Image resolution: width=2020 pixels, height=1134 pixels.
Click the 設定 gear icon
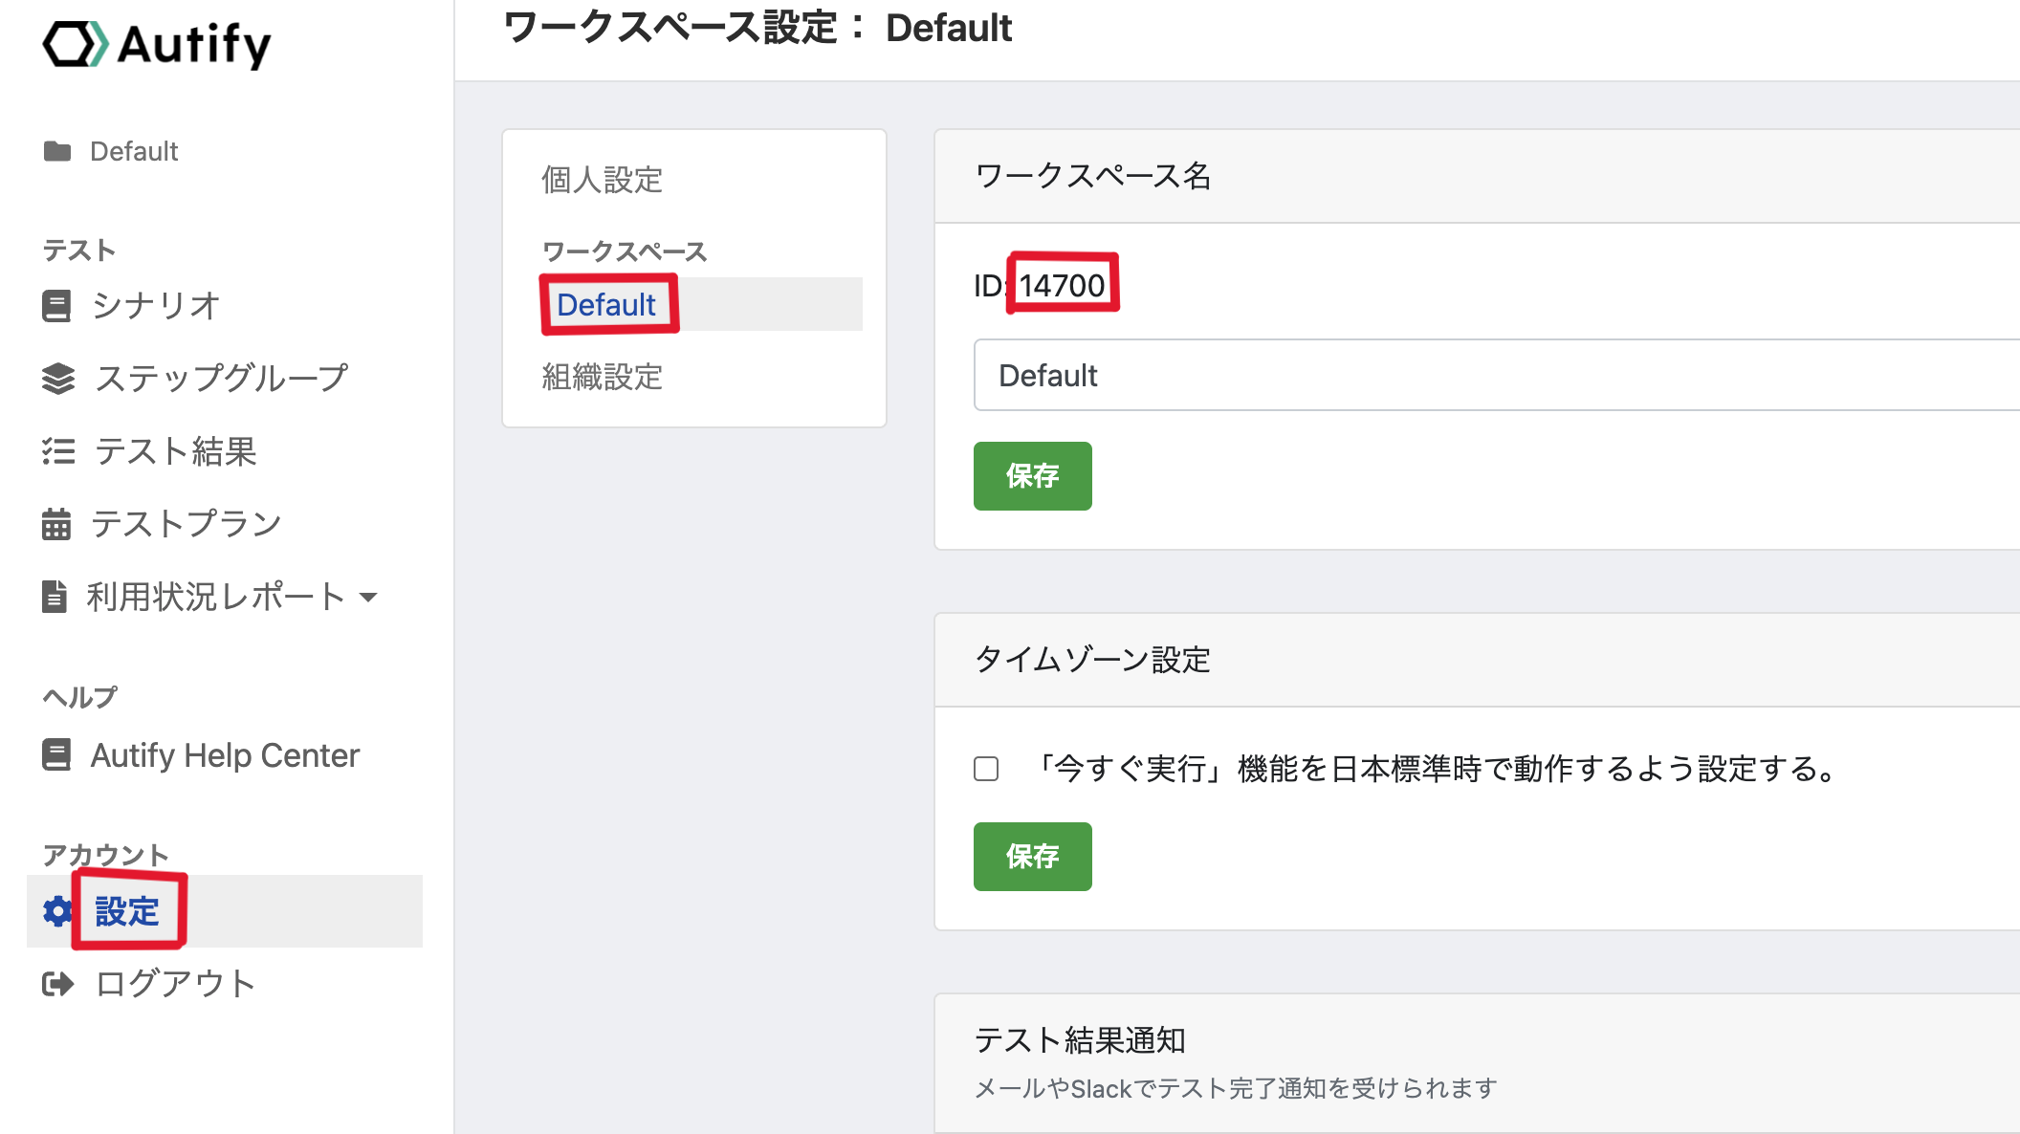click(x=57, y=911)
